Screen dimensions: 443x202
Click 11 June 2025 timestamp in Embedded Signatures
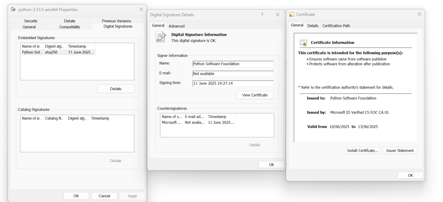click(81, 52)
